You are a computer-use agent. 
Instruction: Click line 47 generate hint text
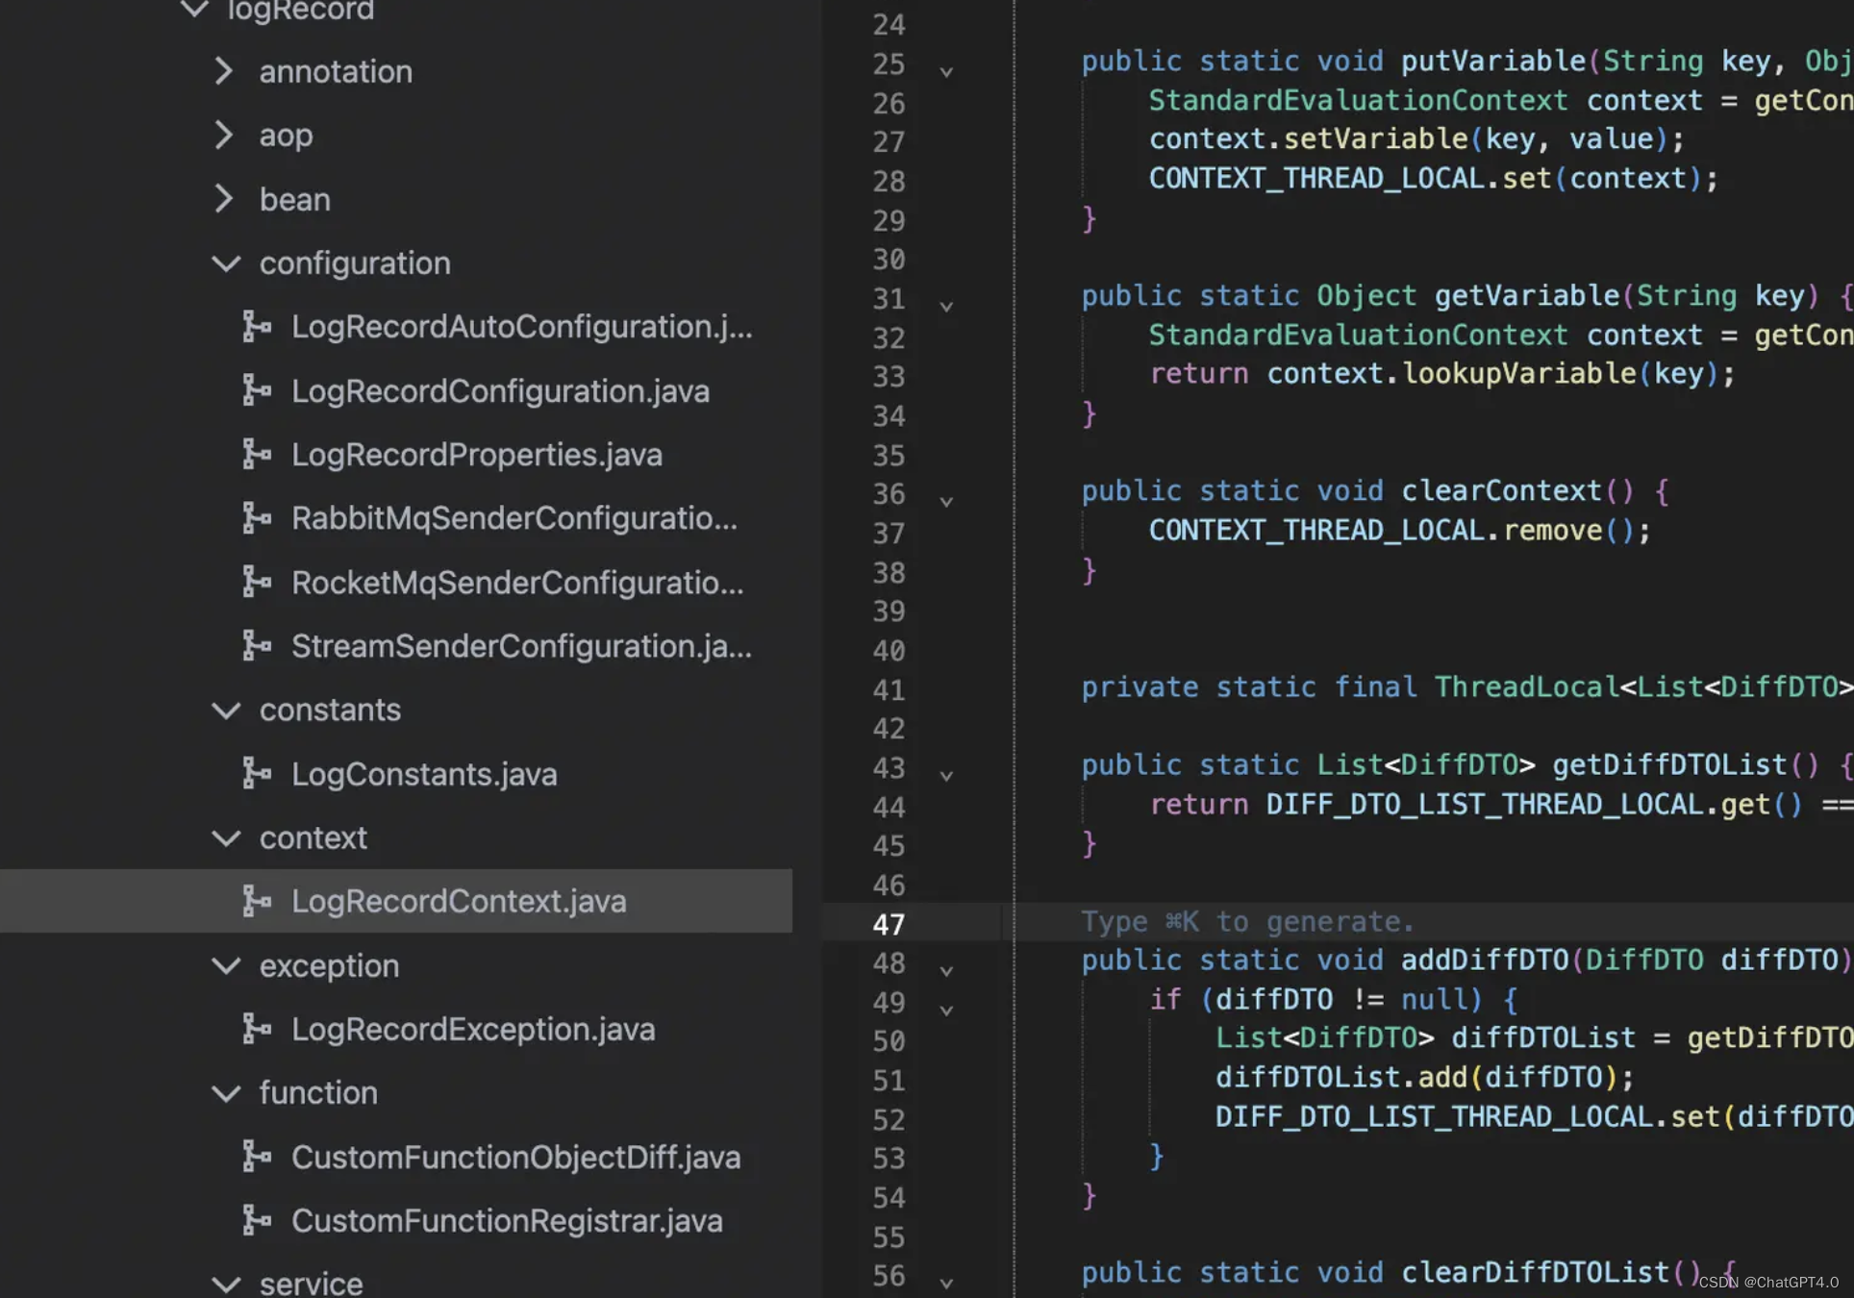pos(1247,922)
